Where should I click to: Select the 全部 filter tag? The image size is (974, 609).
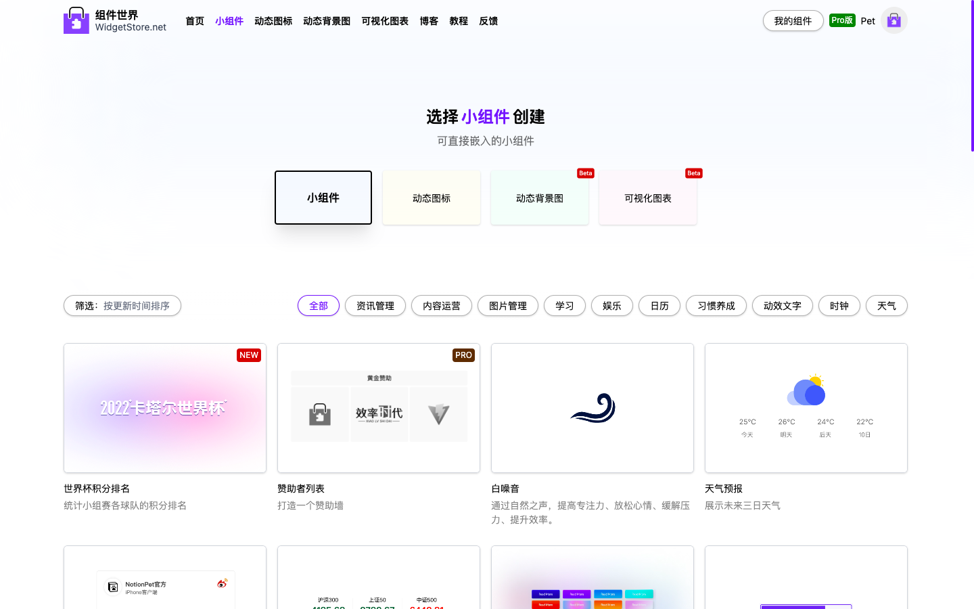click(319, 306)
